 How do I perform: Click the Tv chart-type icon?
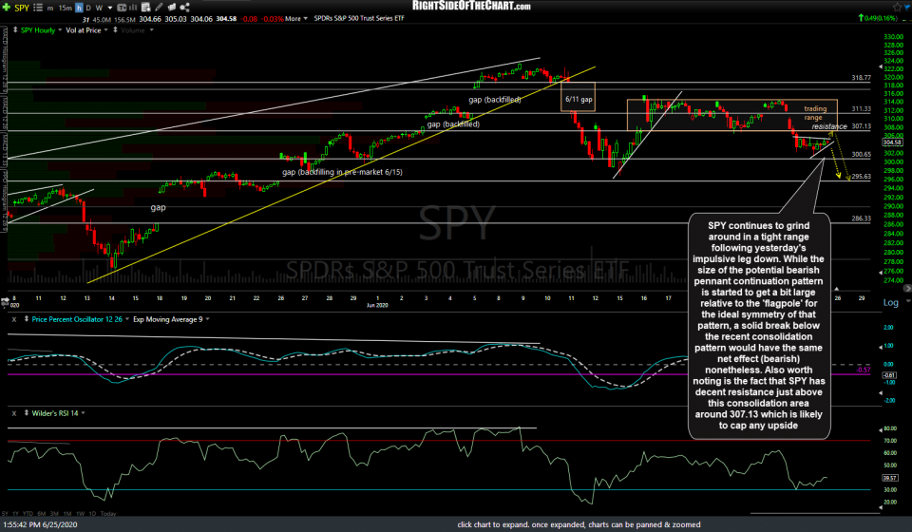122,8
